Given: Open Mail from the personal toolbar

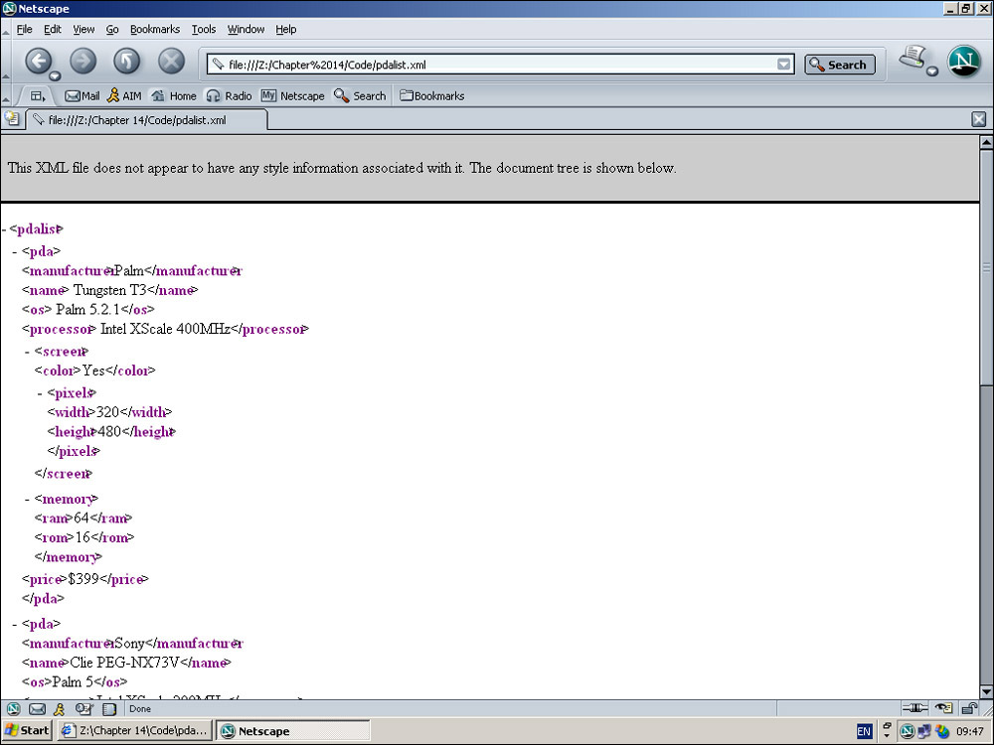Looking at the screenshot, I should (x=82, y=96).
